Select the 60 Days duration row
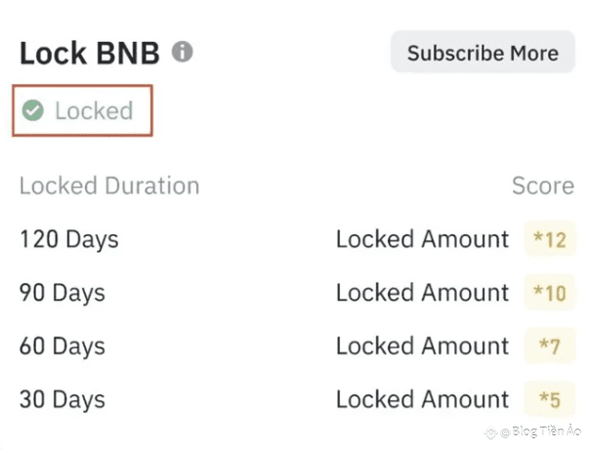 click(x=297, y=346)
